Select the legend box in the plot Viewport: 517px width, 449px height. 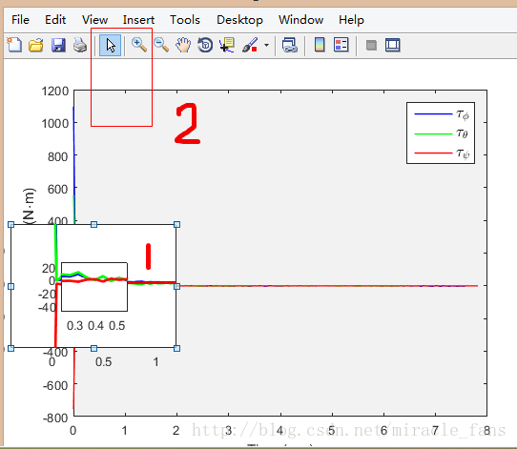pos(441,133)
